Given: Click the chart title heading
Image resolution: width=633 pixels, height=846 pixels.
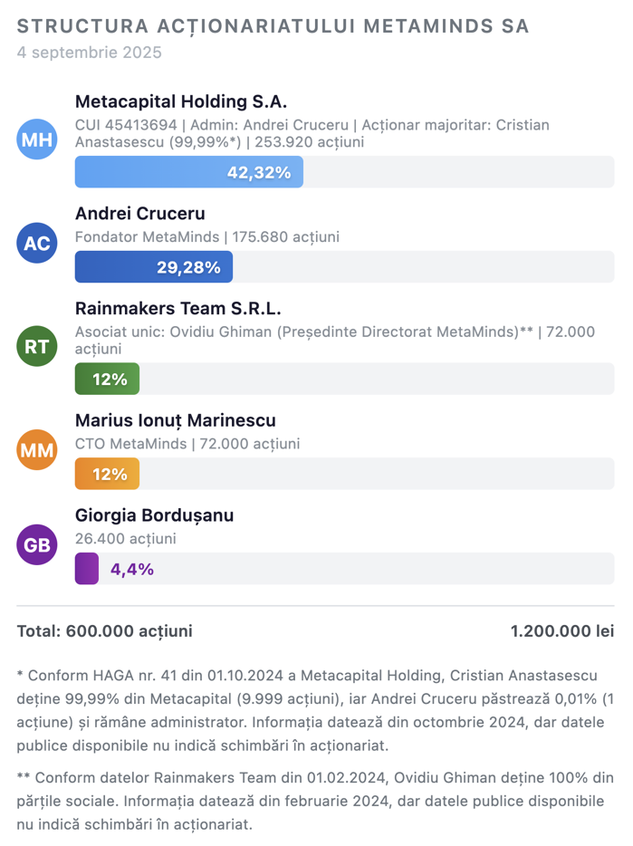Looking at the screenshot, I should [273, 26].
